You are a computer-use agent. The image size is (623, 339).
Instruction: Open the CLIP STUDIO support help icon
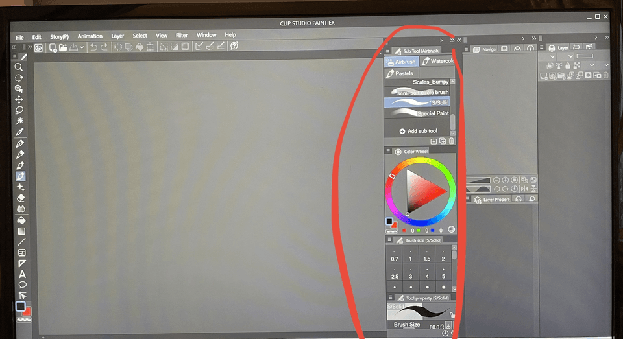(234, 45)
